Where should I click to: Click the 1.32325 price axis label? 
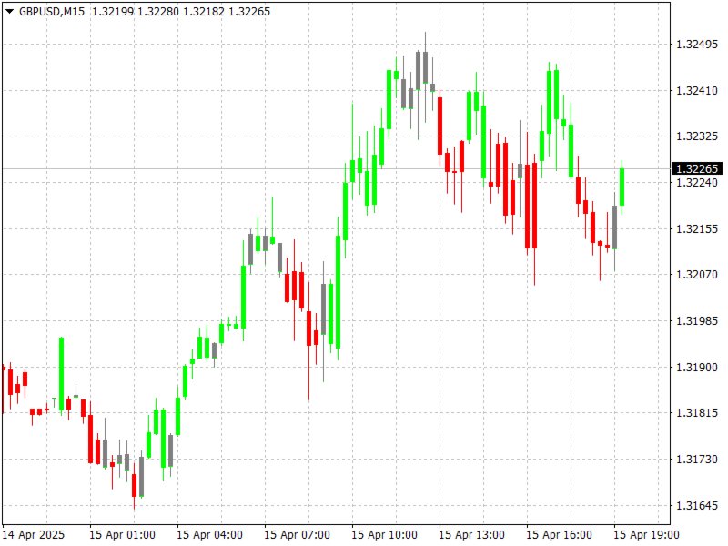click(x=696, y=136)
